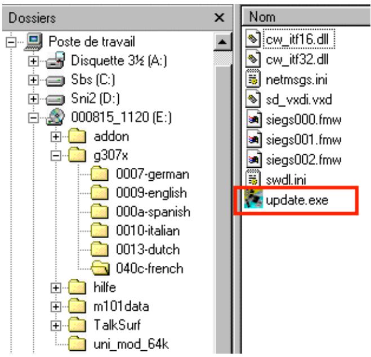
Task: Collapse the g307x folder node
Action: [x=56, y=155]
